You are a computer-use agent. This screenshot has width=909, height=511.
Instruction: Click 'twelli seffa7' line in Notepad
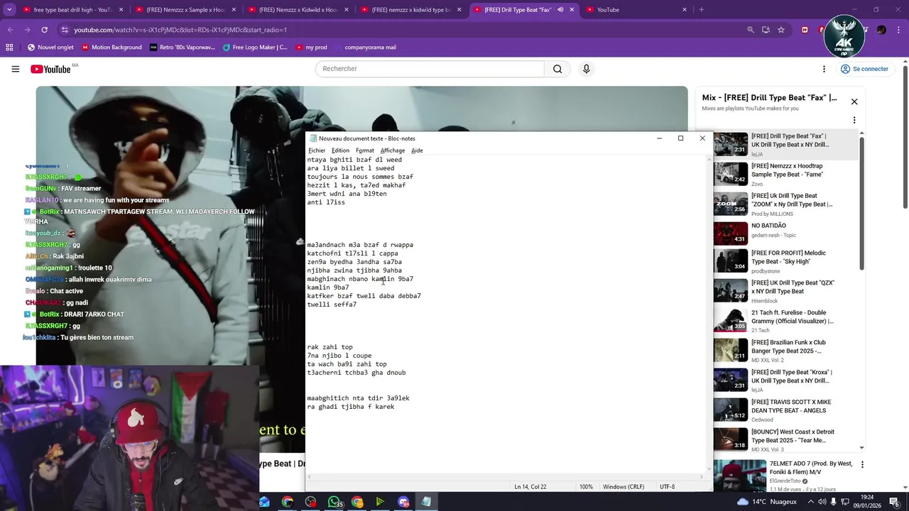(332, 304)
